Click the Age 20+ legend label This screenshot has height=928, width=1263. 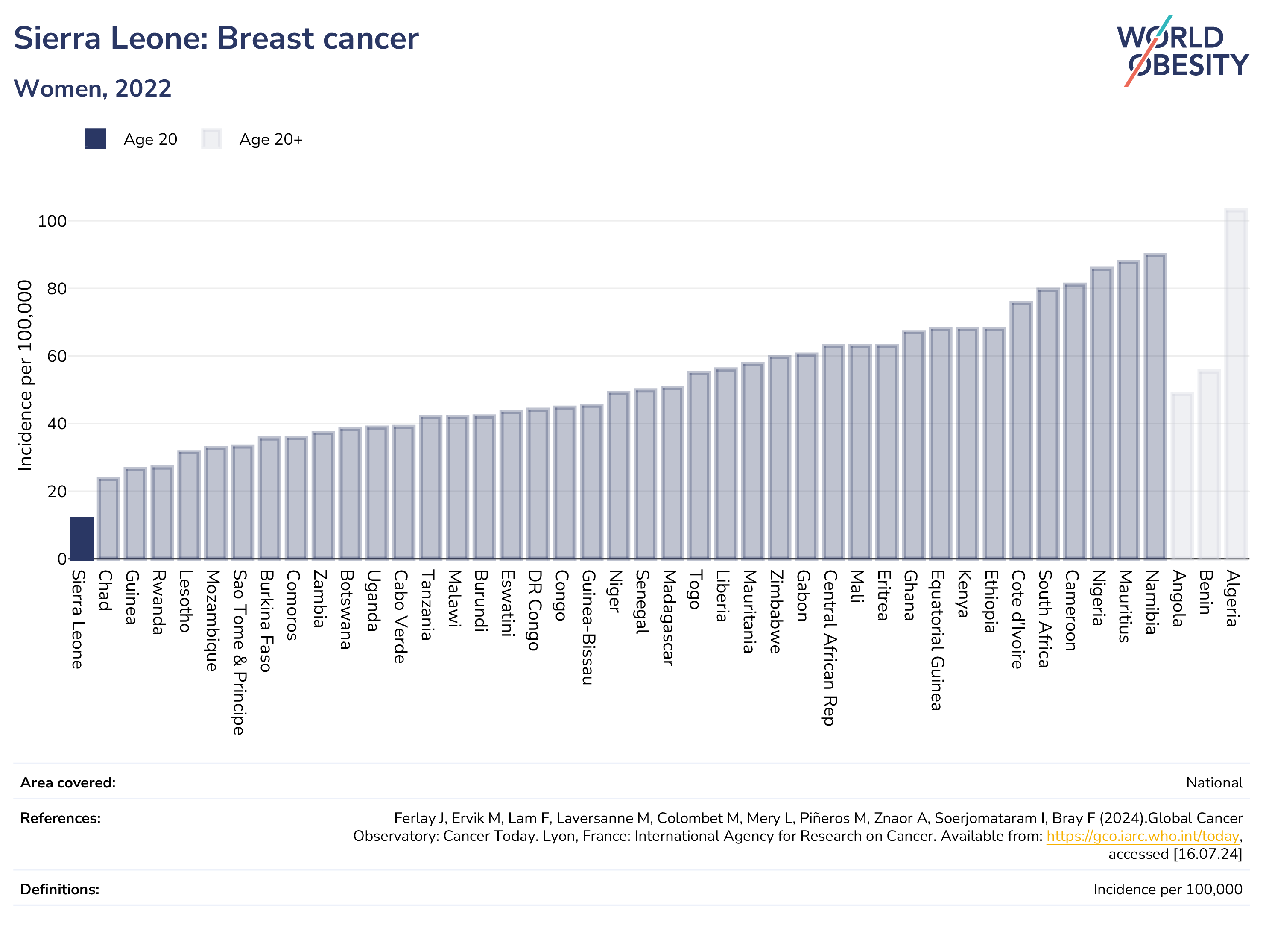[x=271, y=139]
